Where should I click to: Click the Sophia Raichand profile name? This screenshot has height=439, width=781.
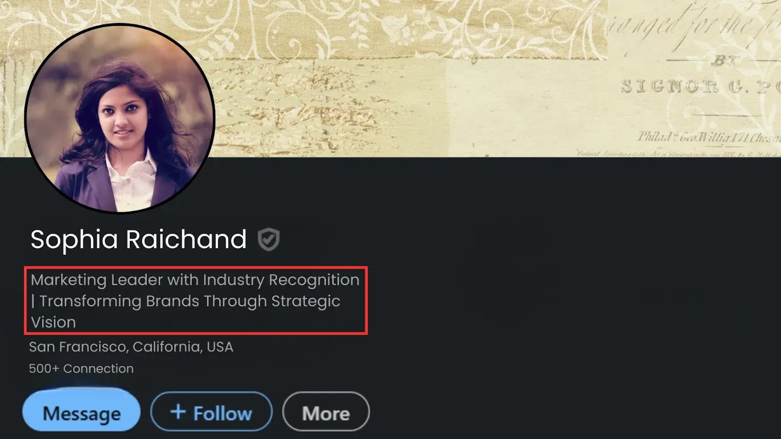(x=139, y=239)
